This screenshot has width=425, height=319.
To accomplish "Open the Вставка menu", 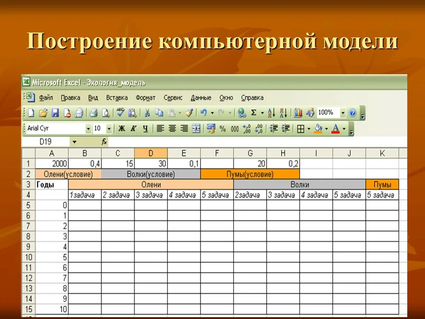I will click(117, 97).
